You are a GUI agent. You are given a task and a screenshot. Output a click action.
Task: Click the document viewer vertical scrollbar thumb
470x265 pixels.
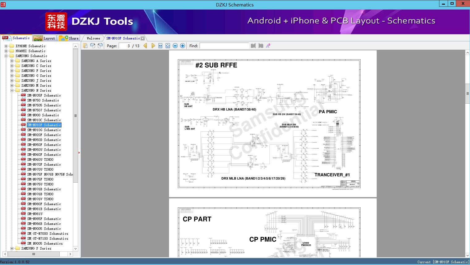click(x=468, y=93)
